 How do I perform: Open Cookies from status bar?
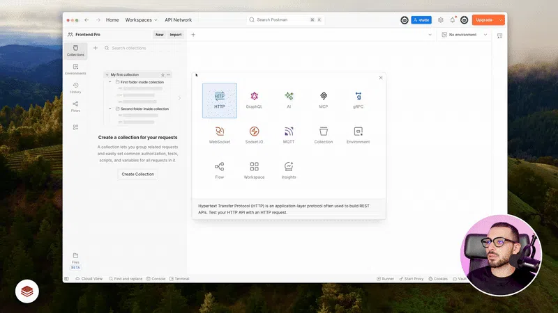438,279
